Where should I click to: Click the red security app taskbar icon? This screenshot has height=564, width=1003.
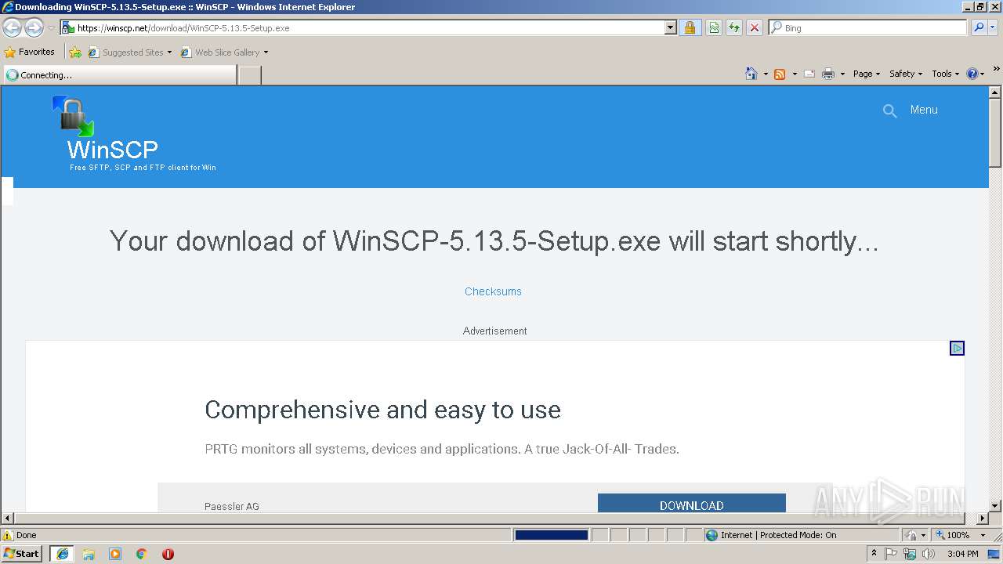coord(168,554)
